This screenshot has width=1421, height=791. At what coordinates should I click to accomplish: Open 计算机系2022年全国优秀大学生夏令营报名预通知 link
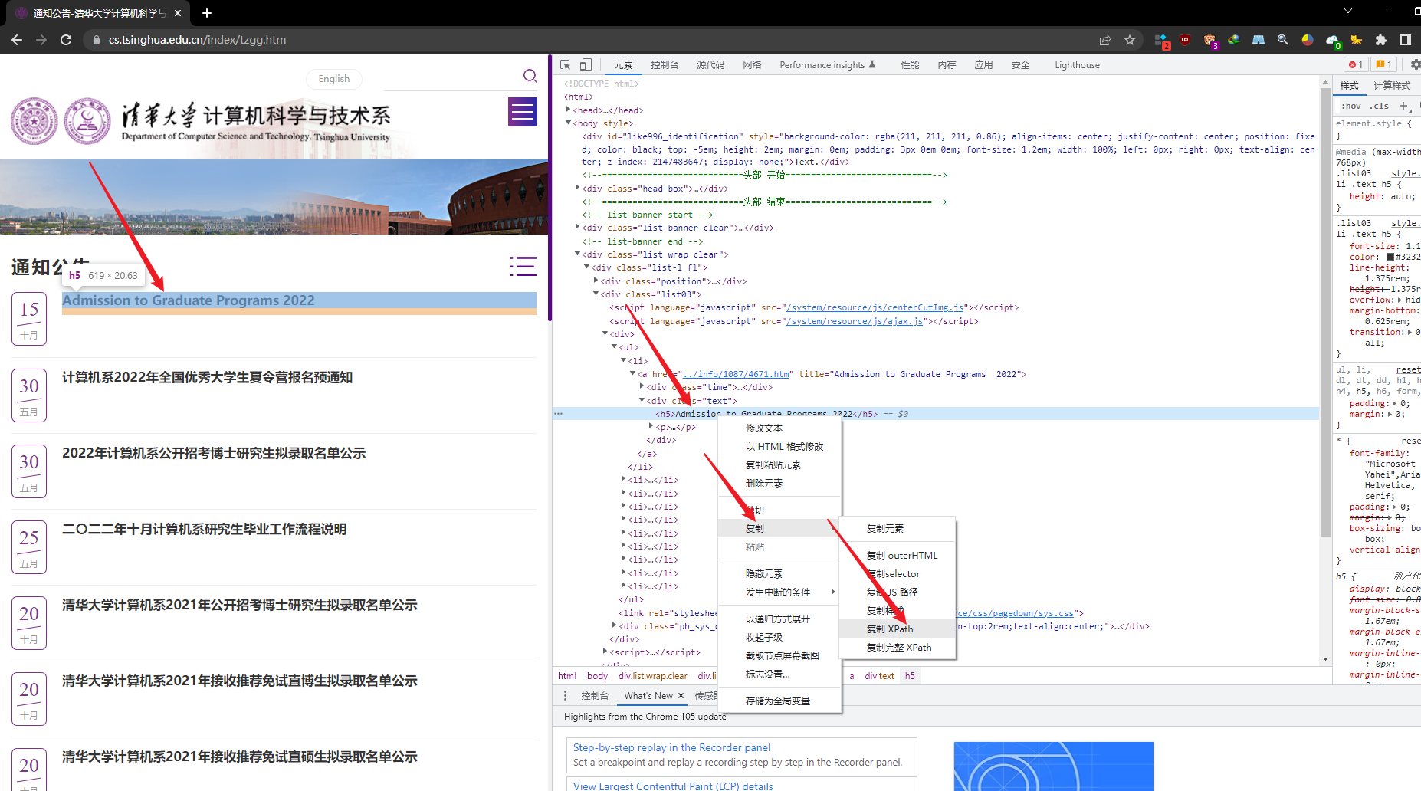click(208, 377)
